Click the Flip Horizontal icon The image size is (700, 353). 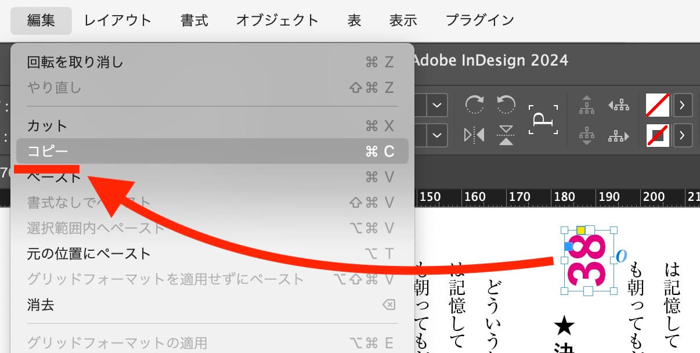pos(474,135)
